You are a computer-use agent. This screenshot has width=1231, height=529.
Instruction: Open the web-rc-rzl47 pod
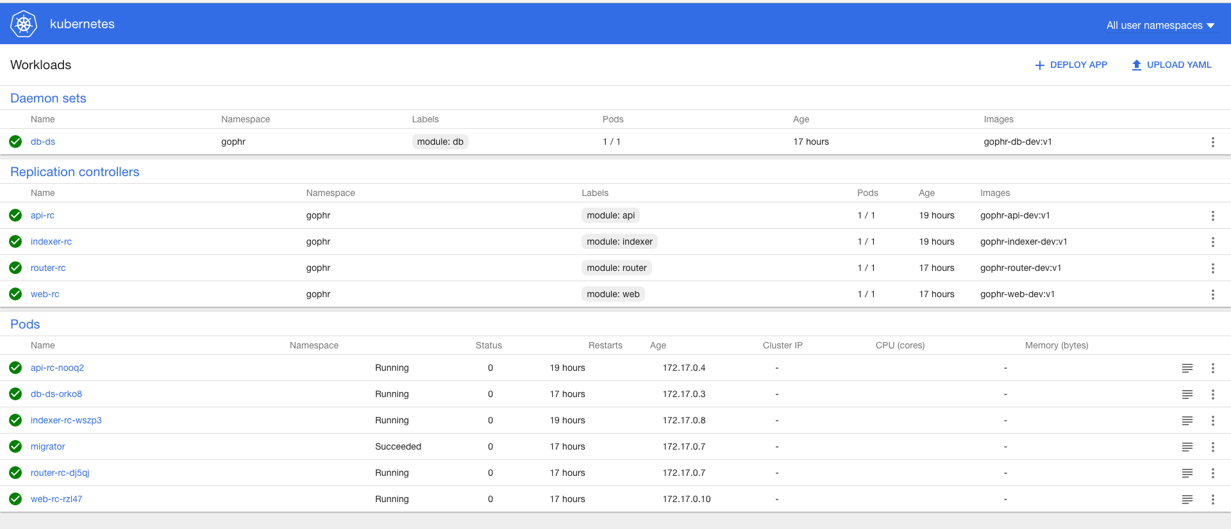[x=56, y=499]
